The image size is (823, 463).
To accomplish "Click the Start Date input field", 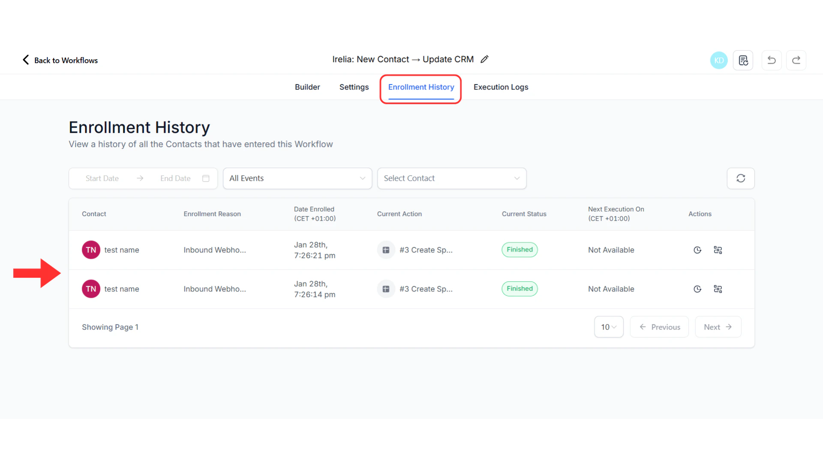I will 102,178.
